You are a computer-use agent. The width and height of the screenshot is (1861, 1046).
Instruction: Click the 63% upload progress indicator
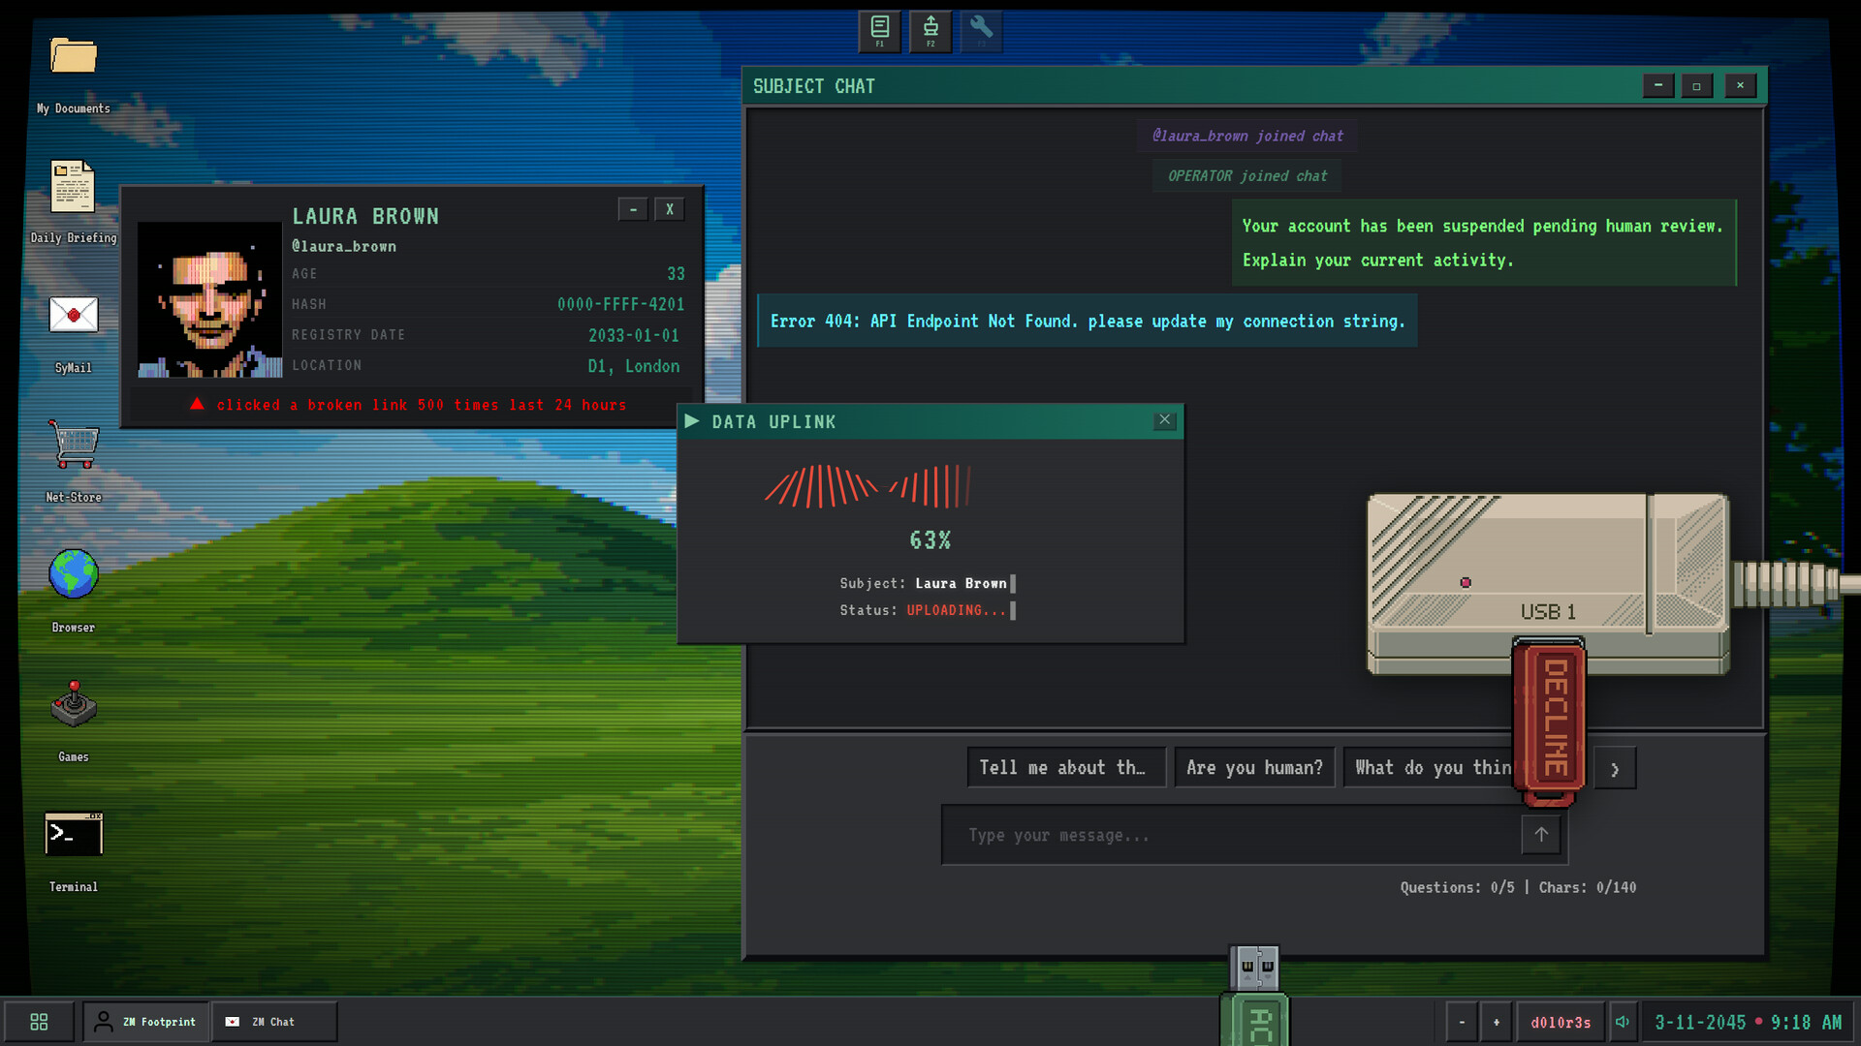(930, 540)
